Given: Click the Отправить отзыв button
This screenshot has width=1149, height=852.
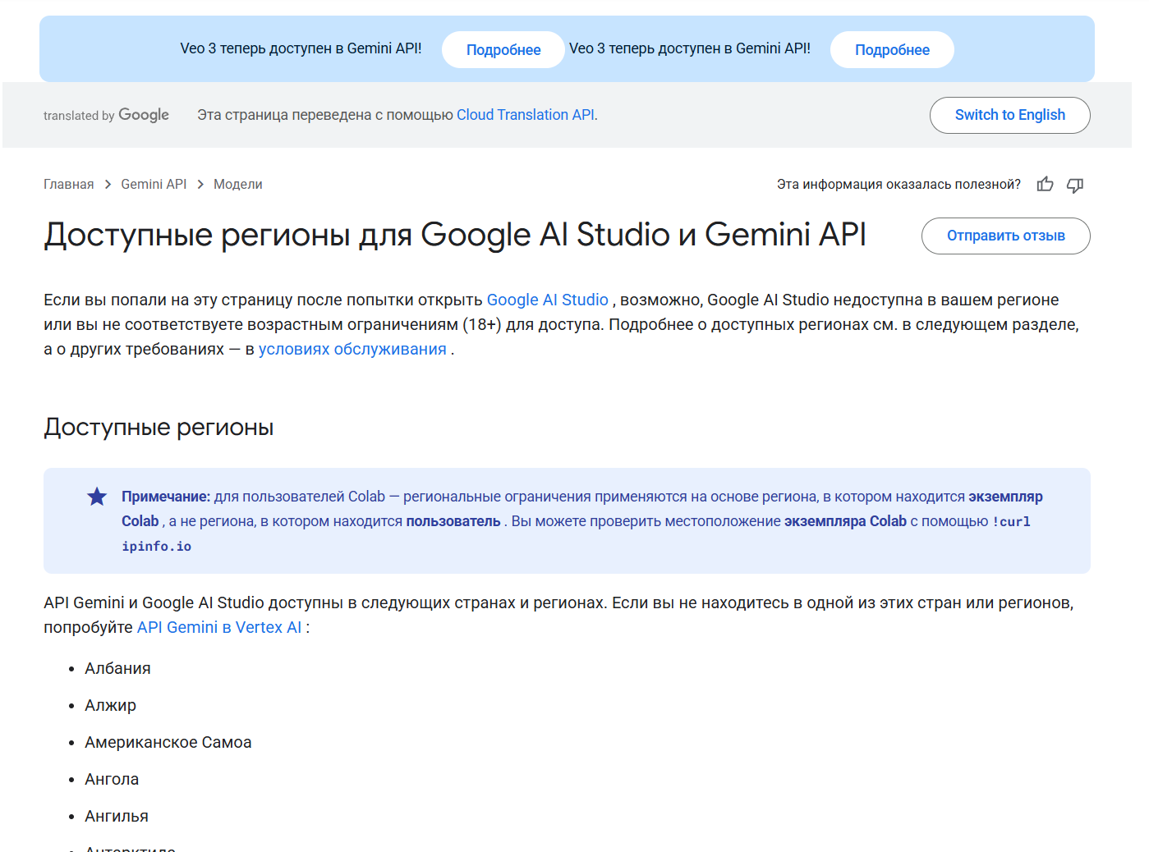Looking at the screenshot, I should click(x=1005, y=236).
